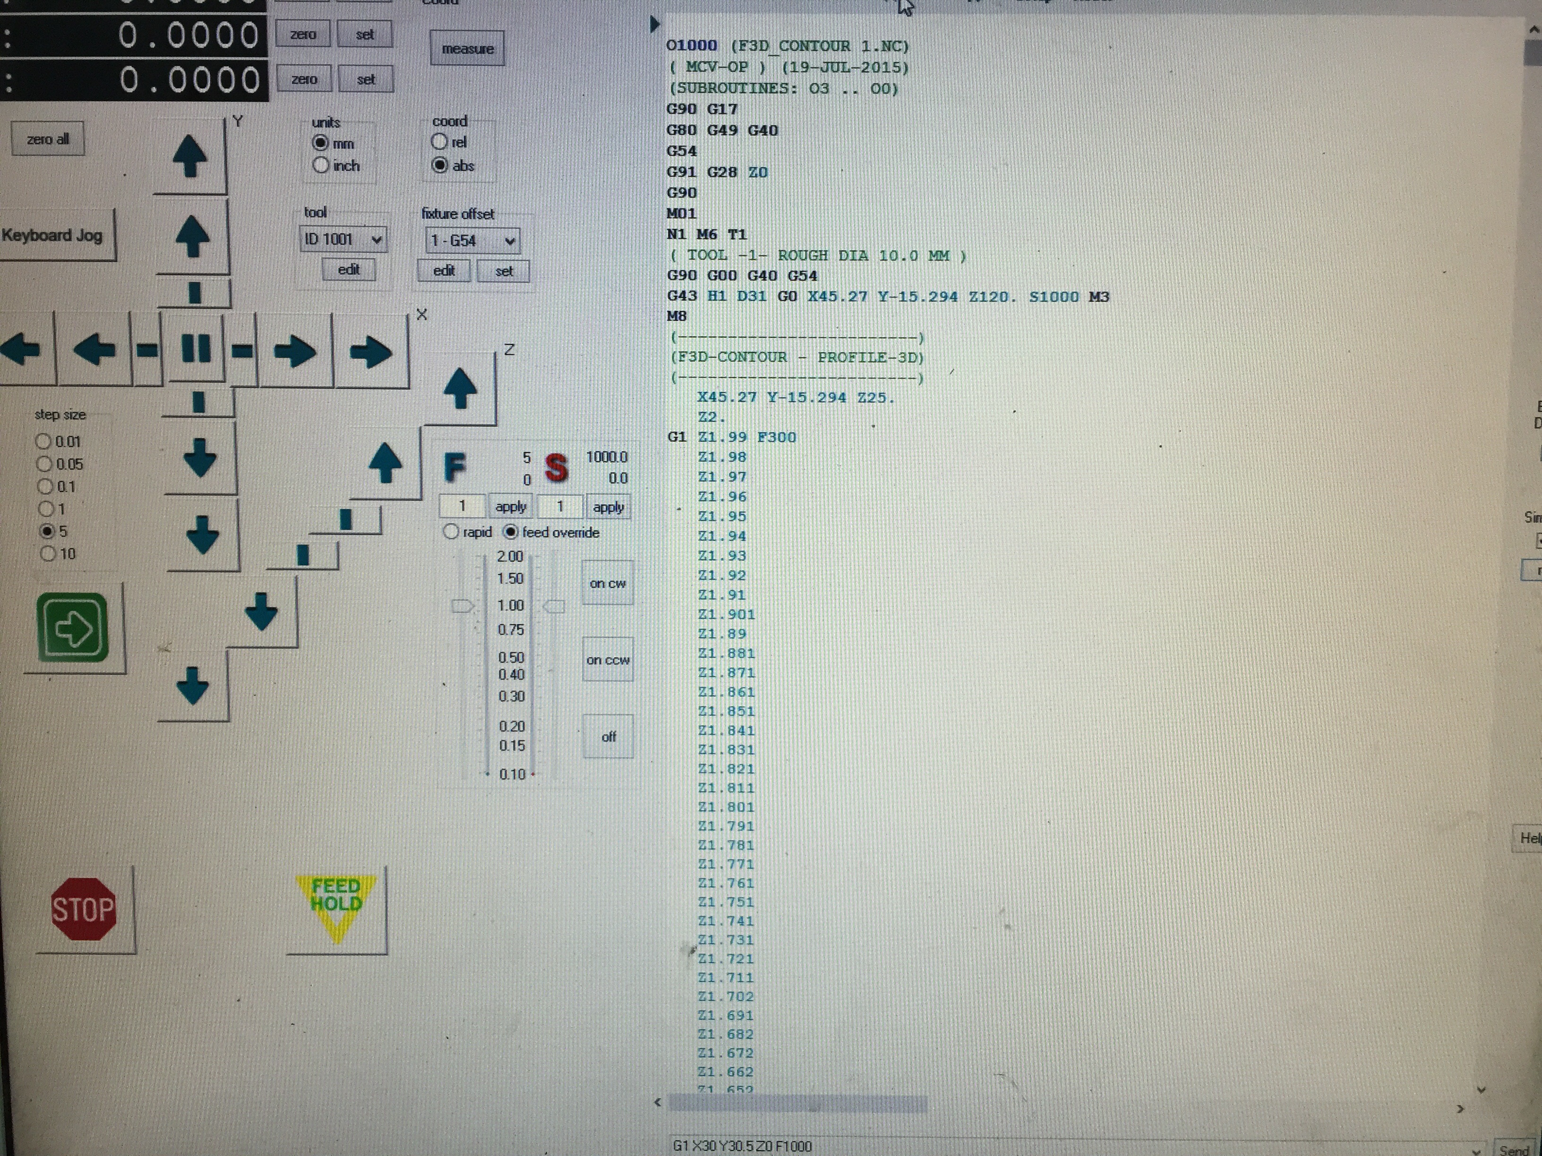Select inch units radio button
Image resolution: width=1542 pixels, height=1156 pixels.
pyautogui.click(x=321, y=166)
